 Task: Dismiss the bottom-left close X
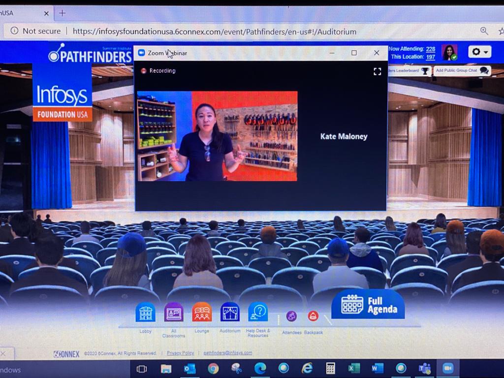coord(3,354)
